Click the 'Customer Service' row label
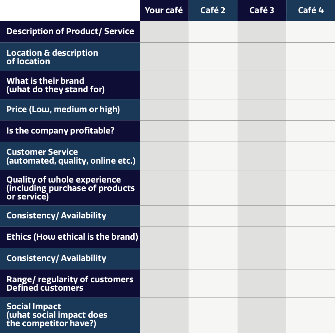 point(70,156)
